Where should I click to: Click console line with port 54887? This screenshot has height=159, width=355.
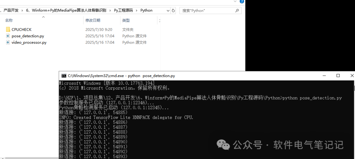pos(93,127)
